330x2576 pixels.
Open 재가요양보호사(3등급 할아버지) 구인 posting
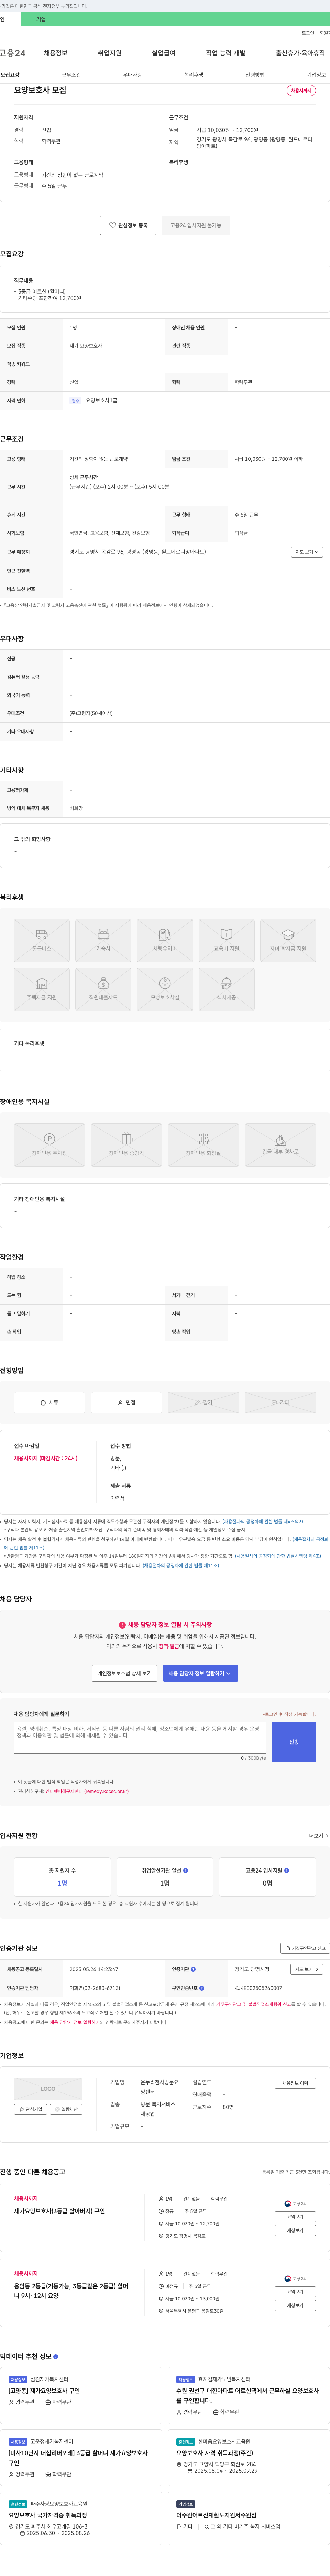tap(59, 2211)
